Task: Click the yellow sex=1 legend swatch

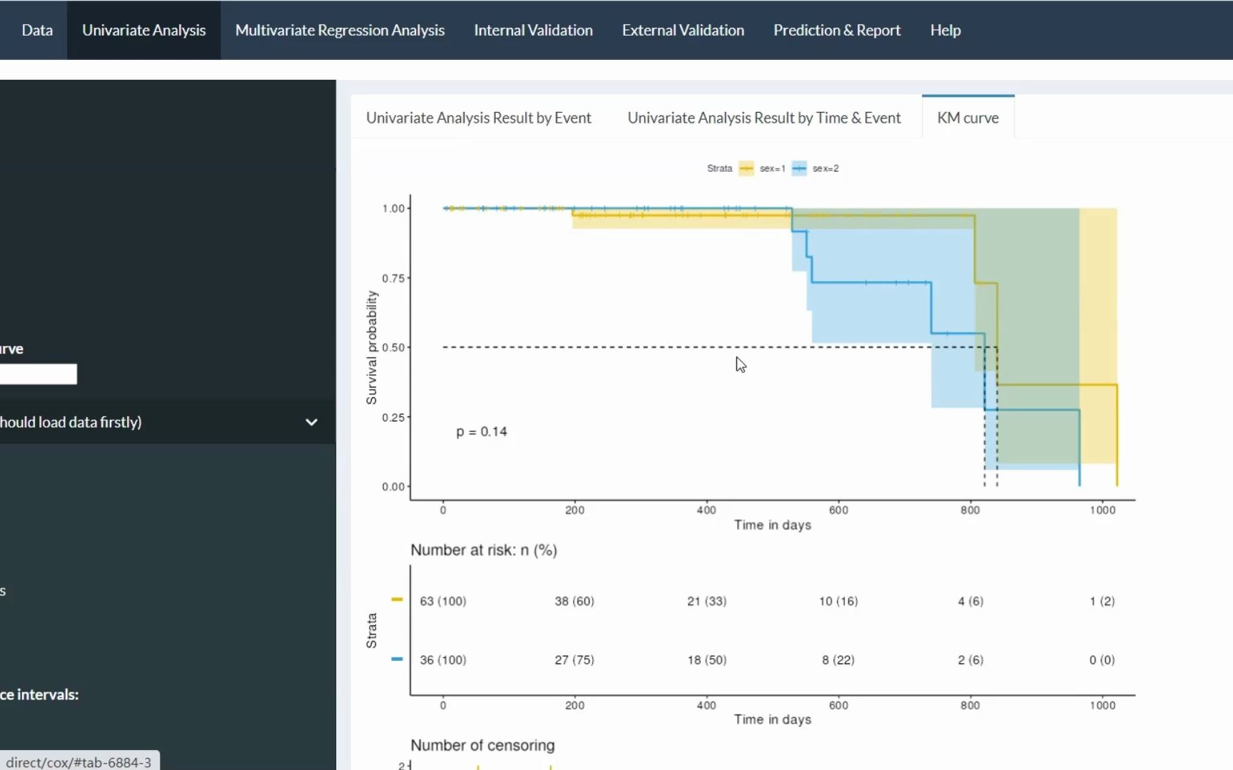Action: [x=746, y=169]
